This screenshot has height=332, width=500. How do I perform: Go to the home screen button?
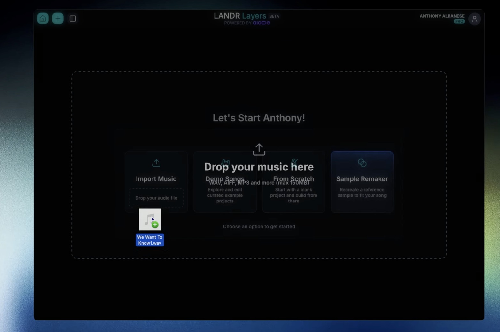click(x=43, y=19)
